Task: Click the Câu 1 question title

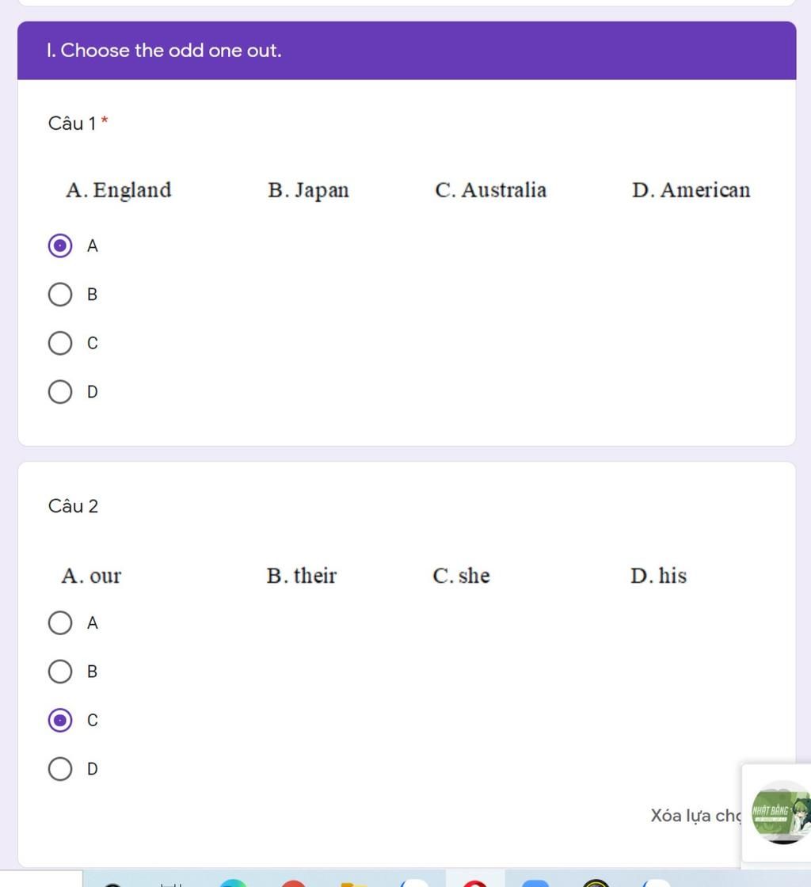Action: coord(72,124)
